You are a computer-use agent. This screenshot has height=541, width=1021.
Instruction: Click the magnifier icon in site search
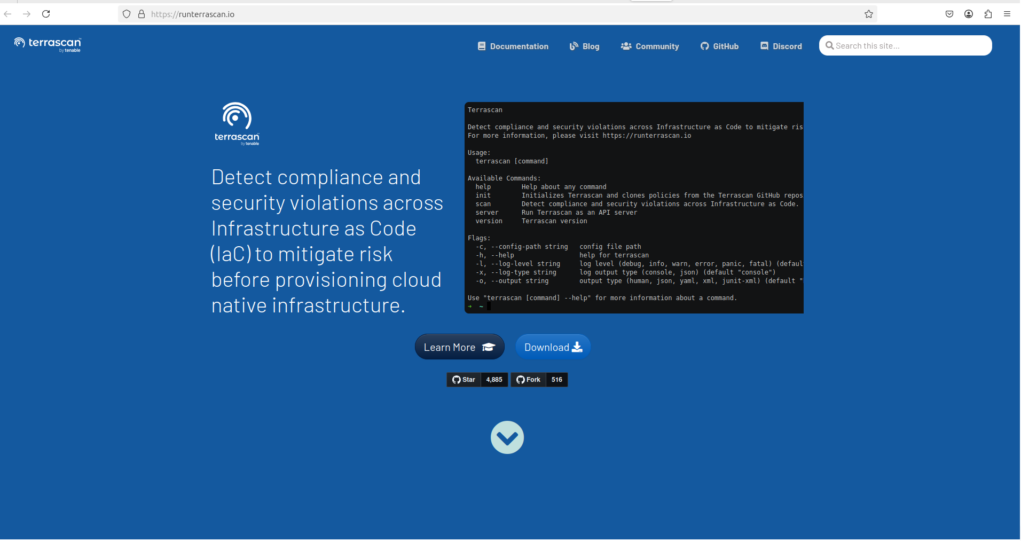pos(830,46)
